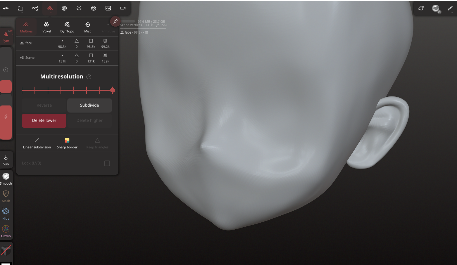Click the "97.6 MB / 23.7 GB" memory readout
The height and width of the screenshot is (265, 457).
coord(151,22)
